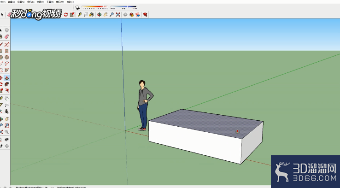Click the LayOut send icon
The width and height of the screenshot is (340, 188).
click(x=137, y=15)
